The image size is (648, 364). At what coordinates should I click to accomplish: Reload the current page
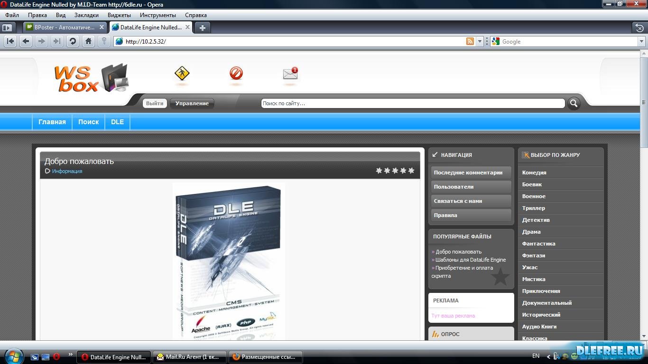pyautogui.click(x=73, y=41)
